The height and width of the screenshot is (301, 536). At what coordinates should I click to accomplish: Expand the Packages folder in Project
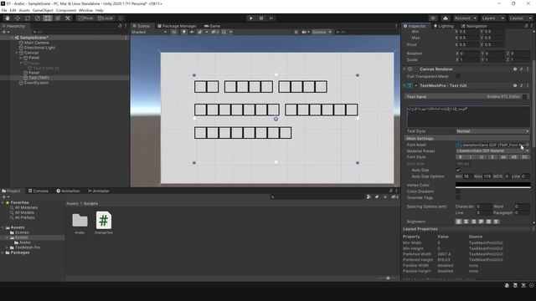[3, 253]
